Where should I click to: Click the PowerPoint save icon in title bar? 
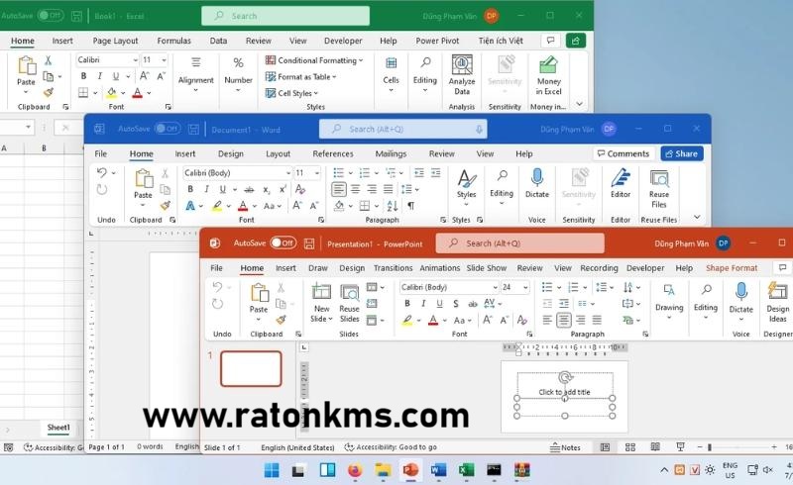(309, 243)
